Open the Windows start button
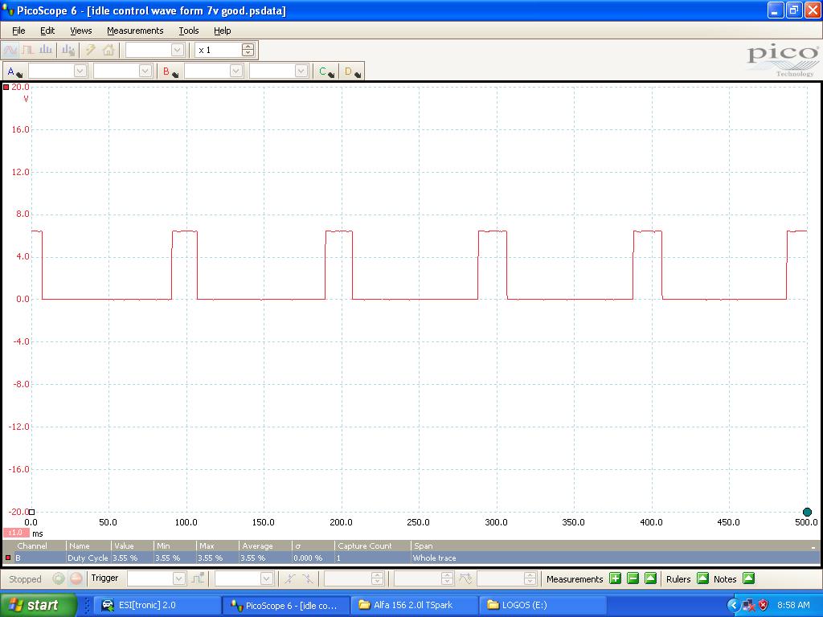This screenshot has height=617, width=823. [39, 605]
